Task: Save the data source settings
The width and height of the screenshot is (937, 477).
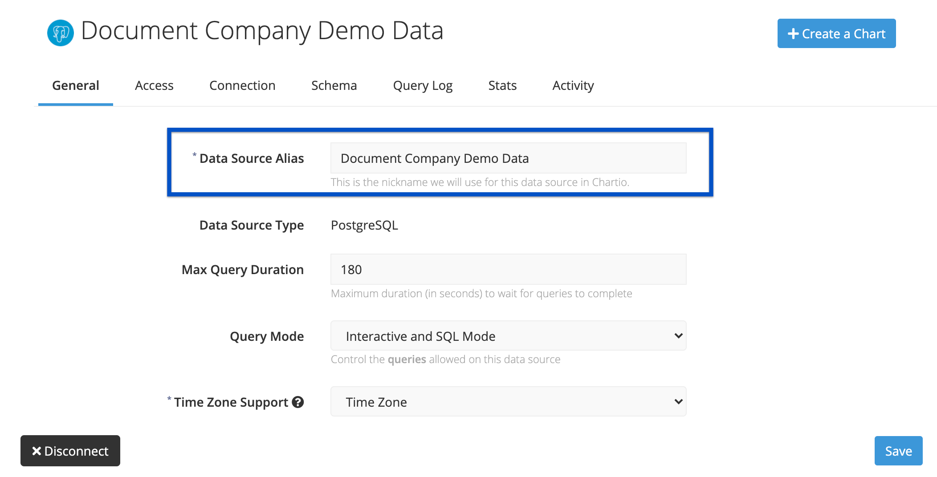Action: 898,451
